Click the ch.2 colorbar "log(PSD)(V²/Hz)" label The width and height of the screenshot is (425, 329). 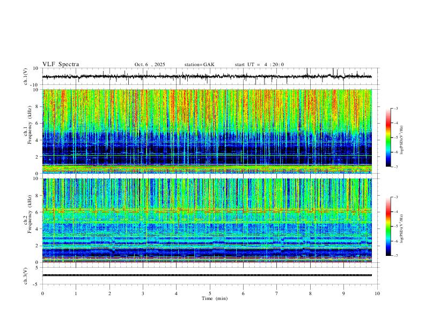point(402,228)
